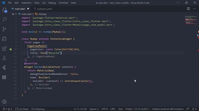Click Flutter: 1.12.13+hotfix.7 version
This screenshot has width=199, height=111.
137,109
